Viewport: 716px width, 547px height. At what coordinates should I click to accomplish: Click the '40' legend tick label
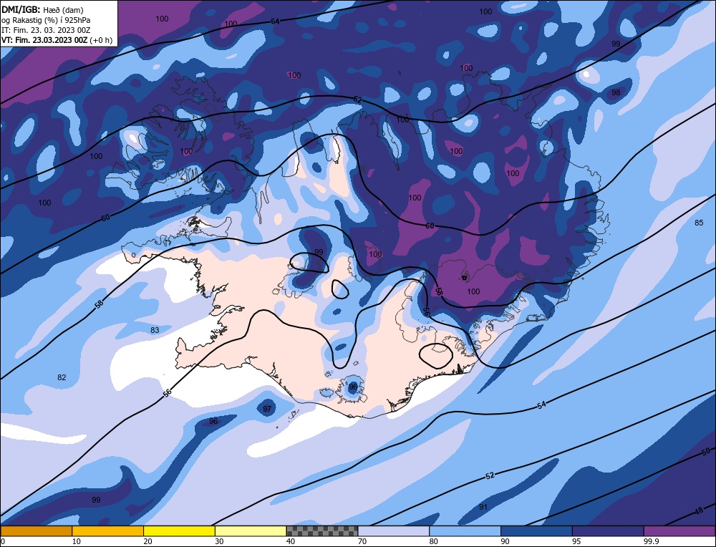click(x=291, y=541)
